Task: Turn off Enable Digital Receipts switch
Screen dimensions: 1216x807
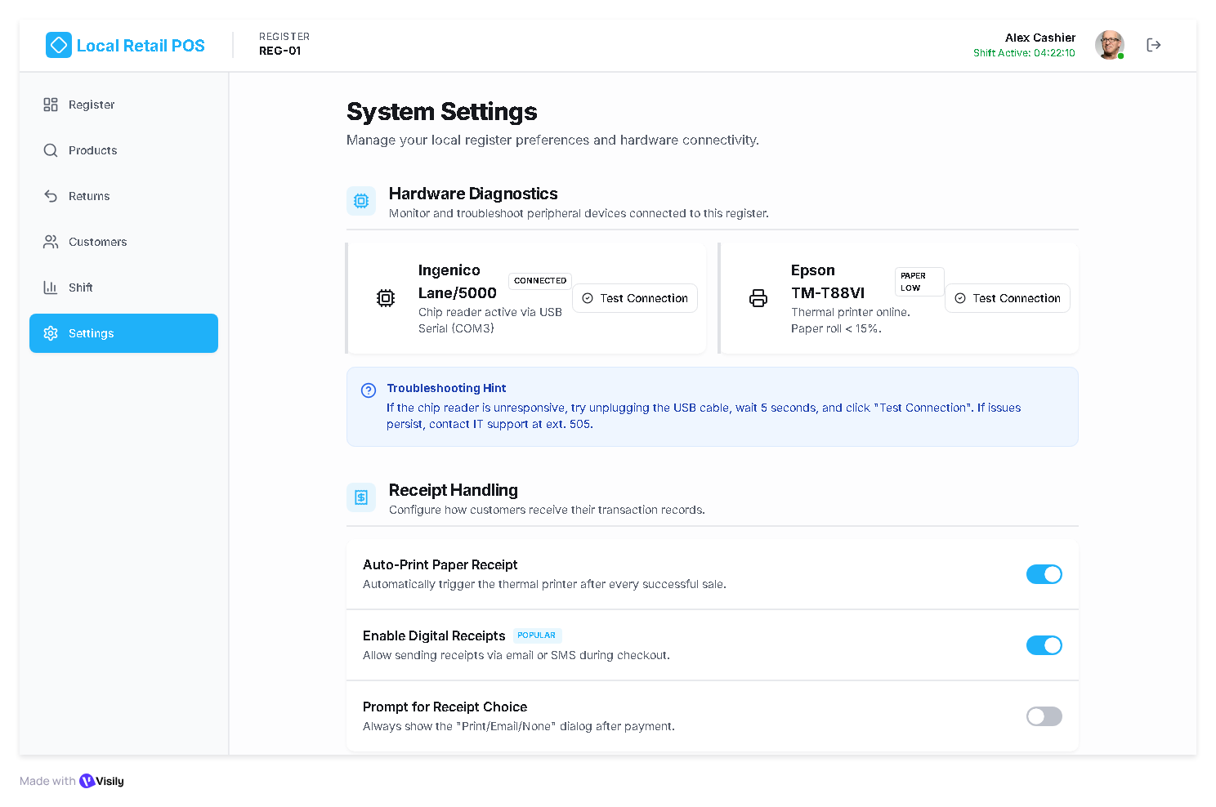Action: pyautogui.click(x=1044, y=645)
